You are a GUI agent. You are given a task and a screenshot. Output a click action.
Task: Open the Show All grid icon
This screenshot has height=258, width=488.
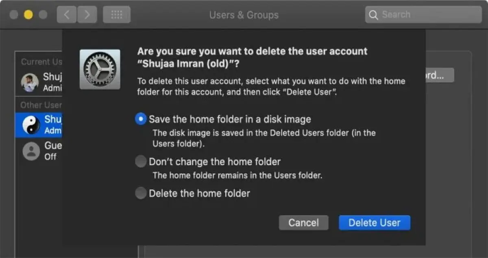pos(117,15)
